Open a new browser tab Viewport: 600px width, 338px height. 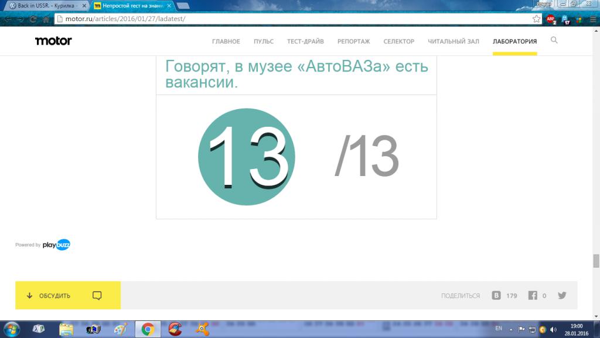pyautogui.click(x=183, y=6)
